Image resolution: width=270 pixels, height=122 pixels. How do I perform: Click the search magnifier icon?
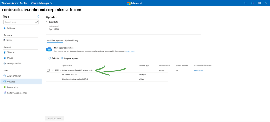[36, 22]
